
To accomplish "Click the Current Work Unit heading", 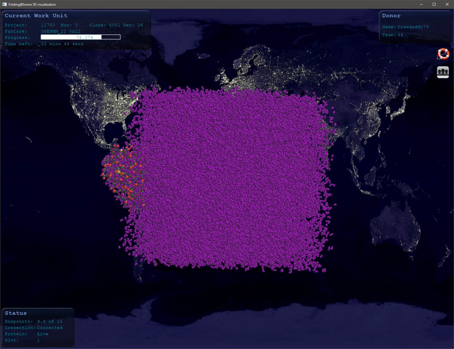I will pos(36,16).
